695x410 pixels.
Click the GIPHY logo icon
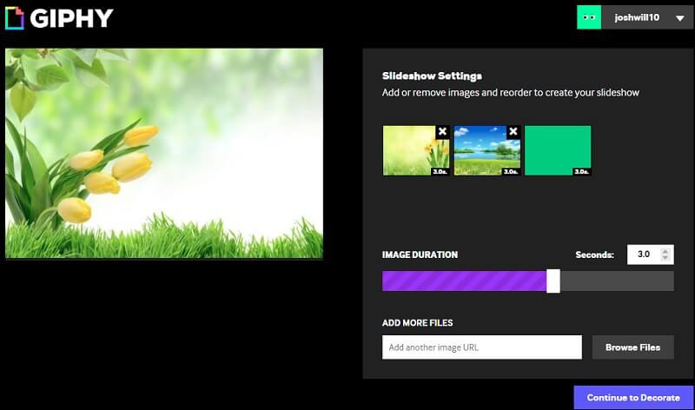[15, 17]
